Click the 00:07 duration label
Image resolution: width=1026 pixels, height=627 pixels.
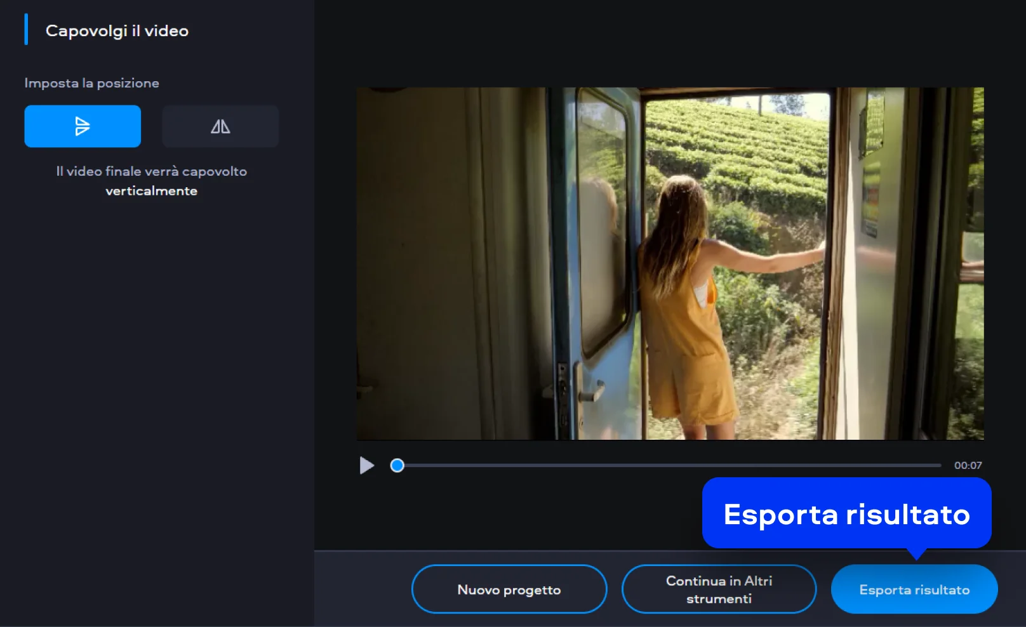[968, 465]
